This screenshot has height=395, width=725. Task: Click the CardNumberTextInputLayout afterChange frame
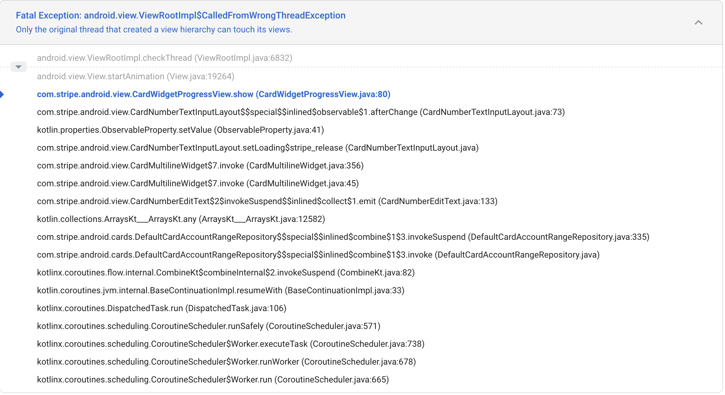point(300,112)
